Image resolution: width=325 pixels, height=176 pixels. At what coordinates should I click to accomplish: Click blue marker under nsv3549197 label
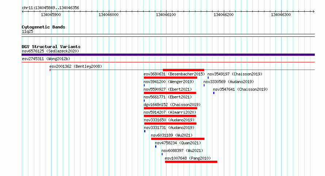coord(208,78)
